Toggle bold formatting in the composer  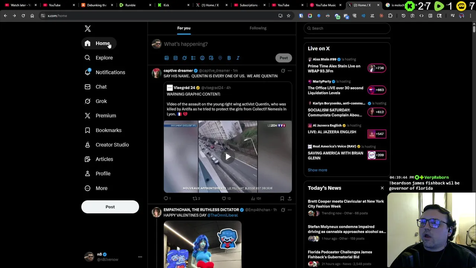(x=229, y=58)
